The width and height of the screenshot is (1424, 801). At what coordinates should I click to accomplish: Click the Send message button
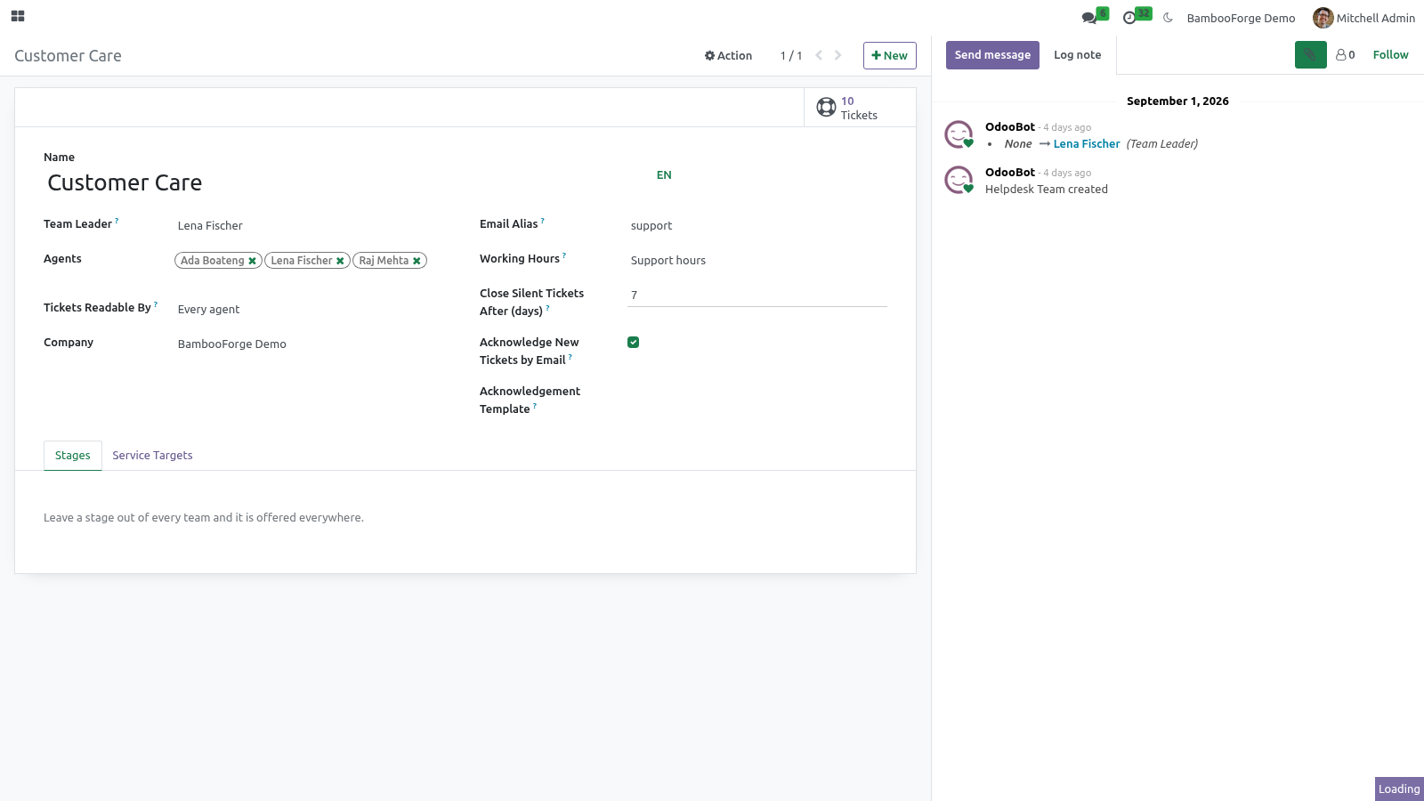click(992, 55)
